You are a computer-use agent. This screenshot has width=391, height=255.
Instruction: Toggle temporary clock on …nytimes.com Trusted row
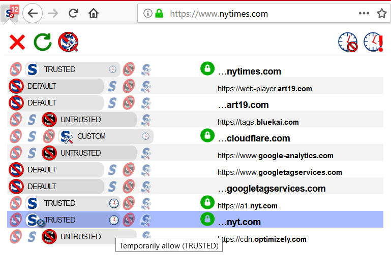pos(112,69)
